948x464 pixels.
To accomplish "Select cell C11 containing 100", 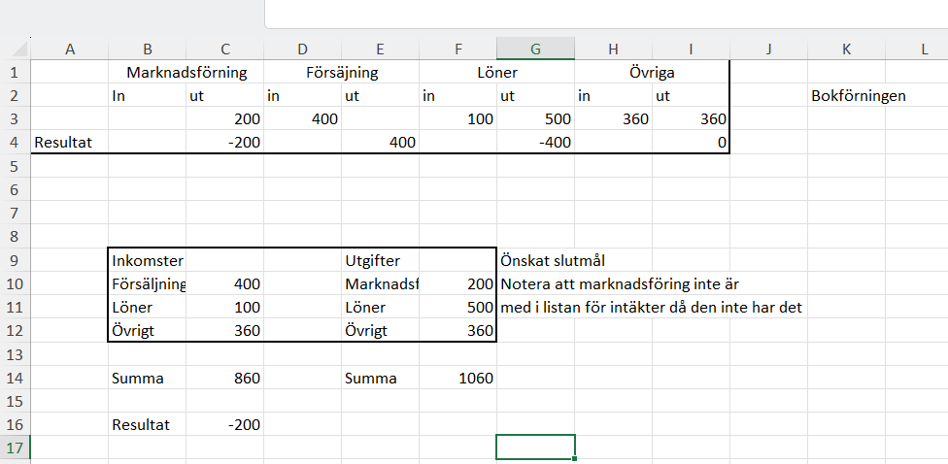I will [225, 308].
